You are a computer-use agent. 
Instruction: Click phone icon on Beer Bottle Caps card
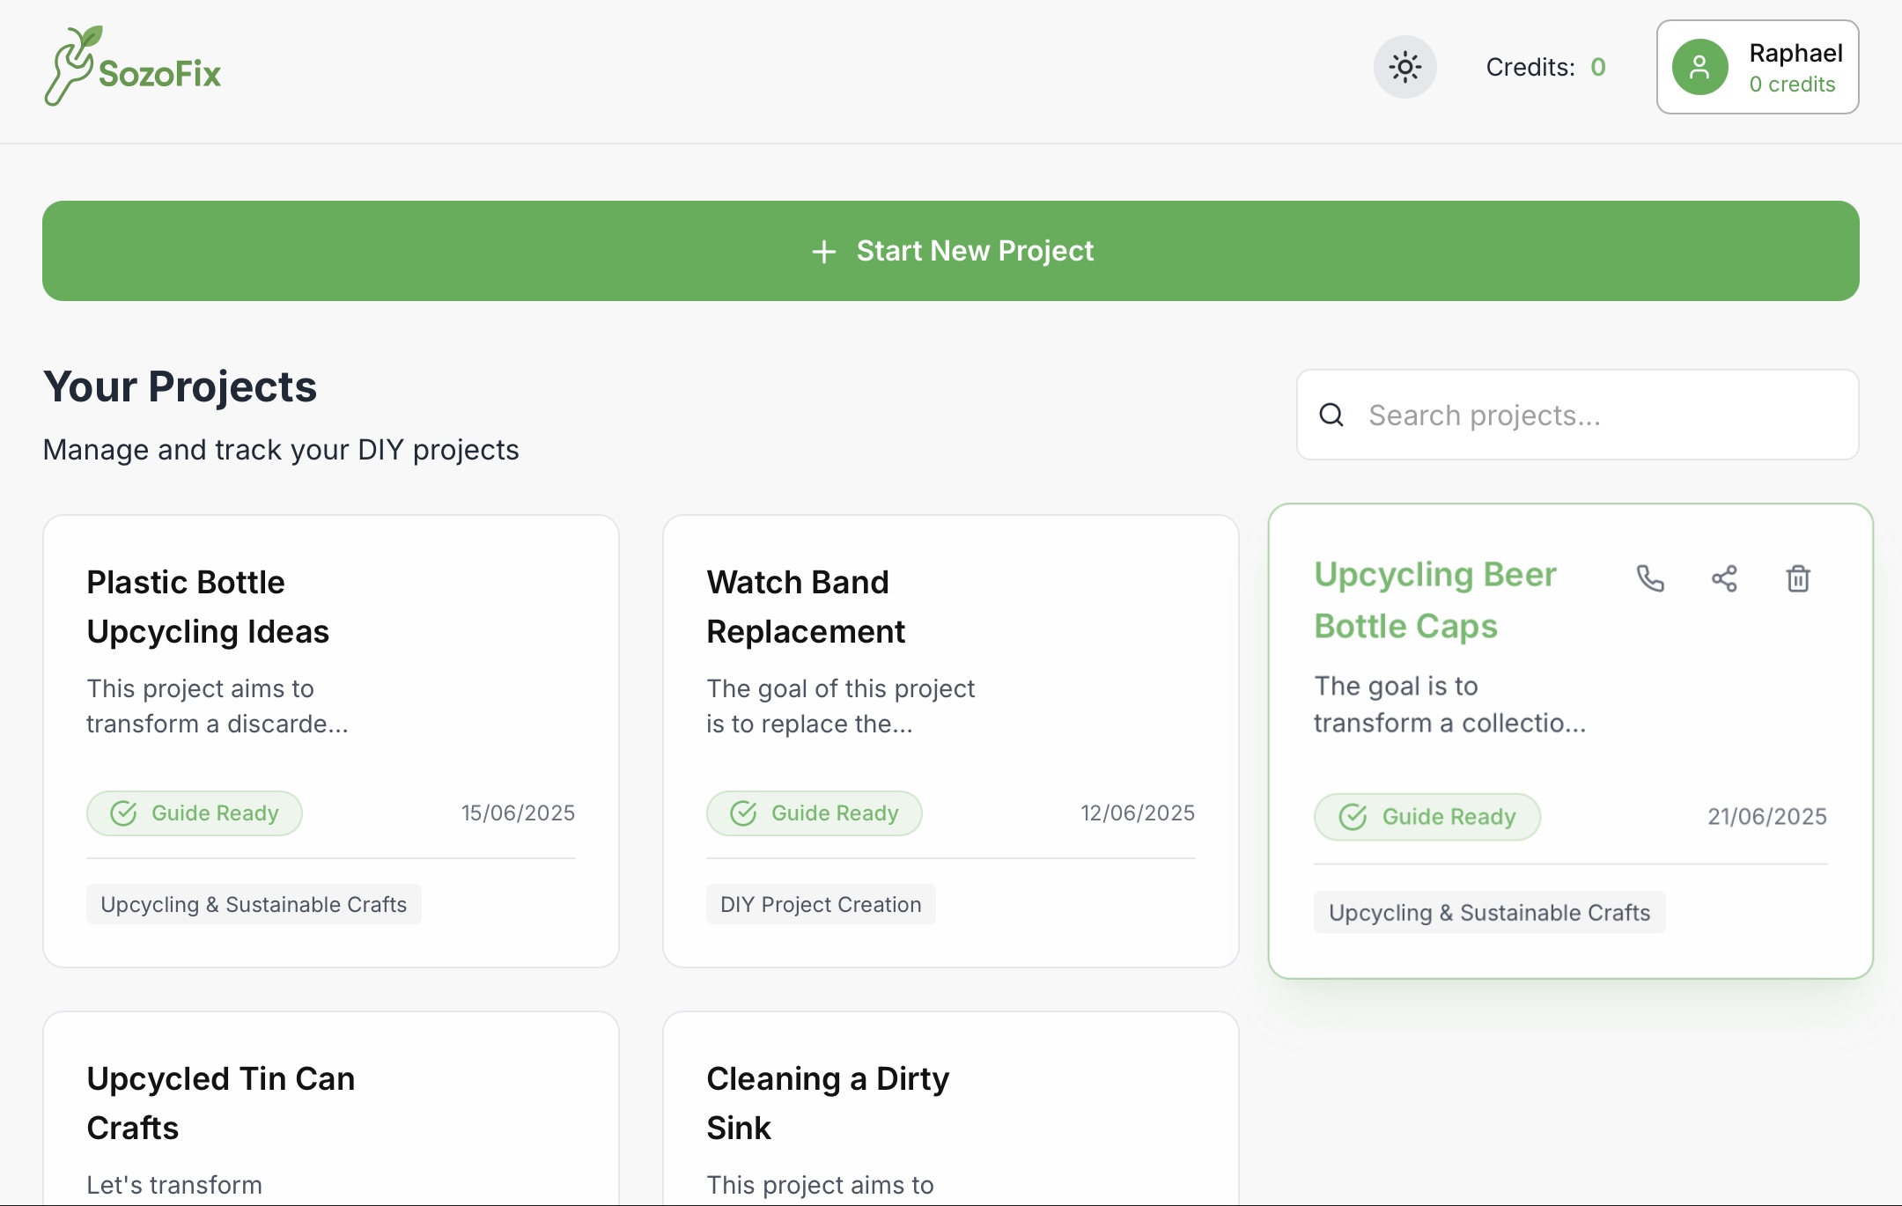coord(1650,578)
